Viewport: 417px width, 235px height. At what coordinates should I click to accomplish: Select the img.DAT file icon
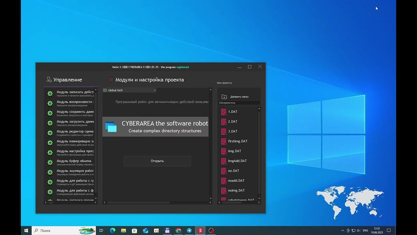tap(224, 151)
